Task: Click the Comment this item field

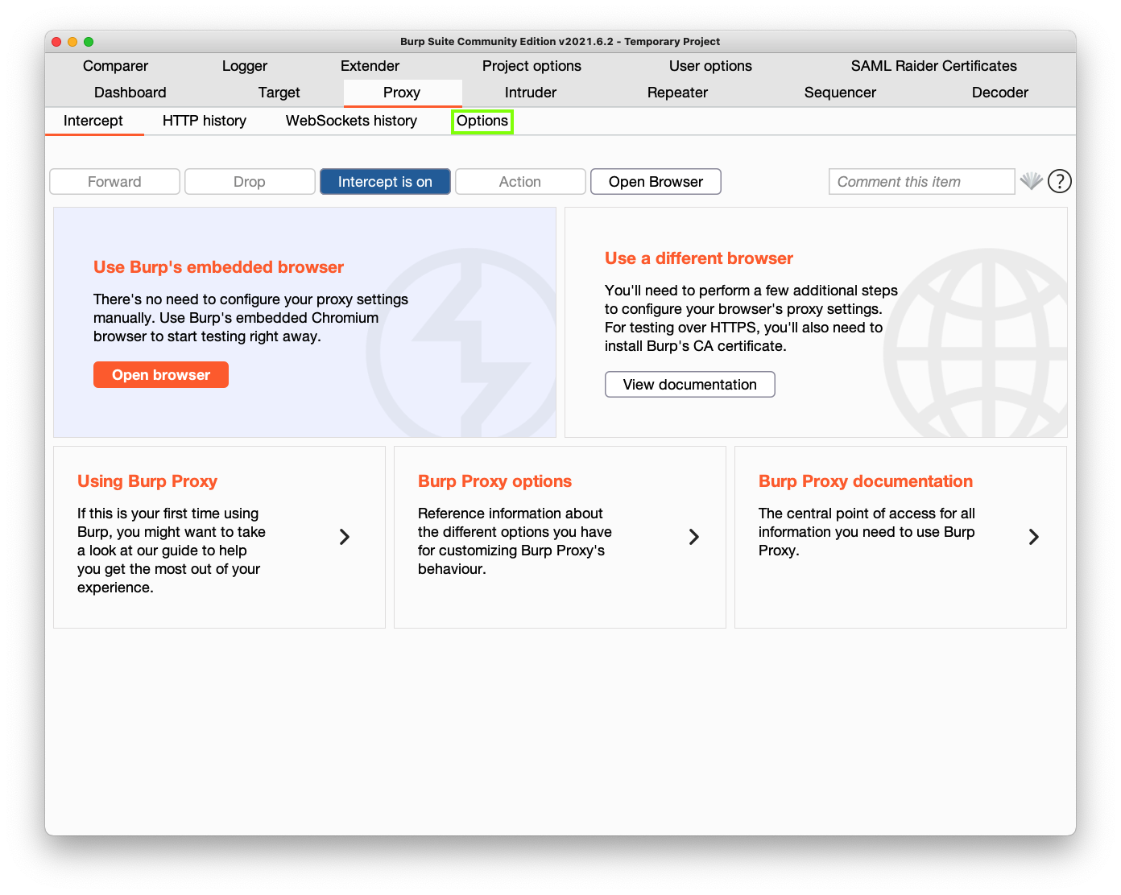Action: point(922,182)
